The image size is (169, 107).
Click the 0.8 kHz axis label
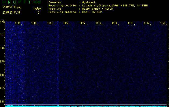click(2, 75)
